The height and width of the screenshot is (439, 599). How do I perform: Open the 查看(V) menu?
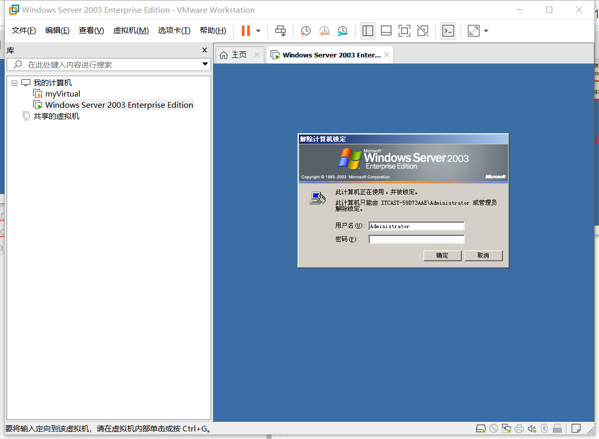[92, 30]
